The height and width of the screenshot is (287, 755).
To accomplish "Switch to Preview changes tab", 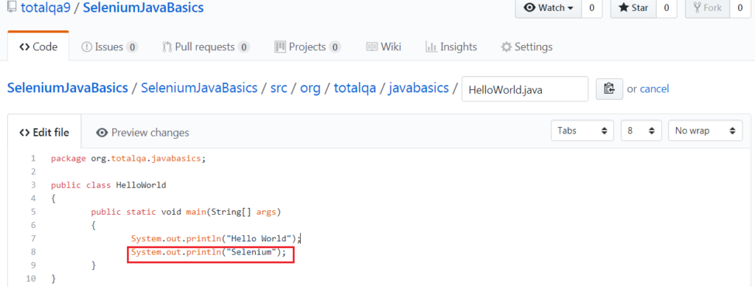I will pos(142,132).
